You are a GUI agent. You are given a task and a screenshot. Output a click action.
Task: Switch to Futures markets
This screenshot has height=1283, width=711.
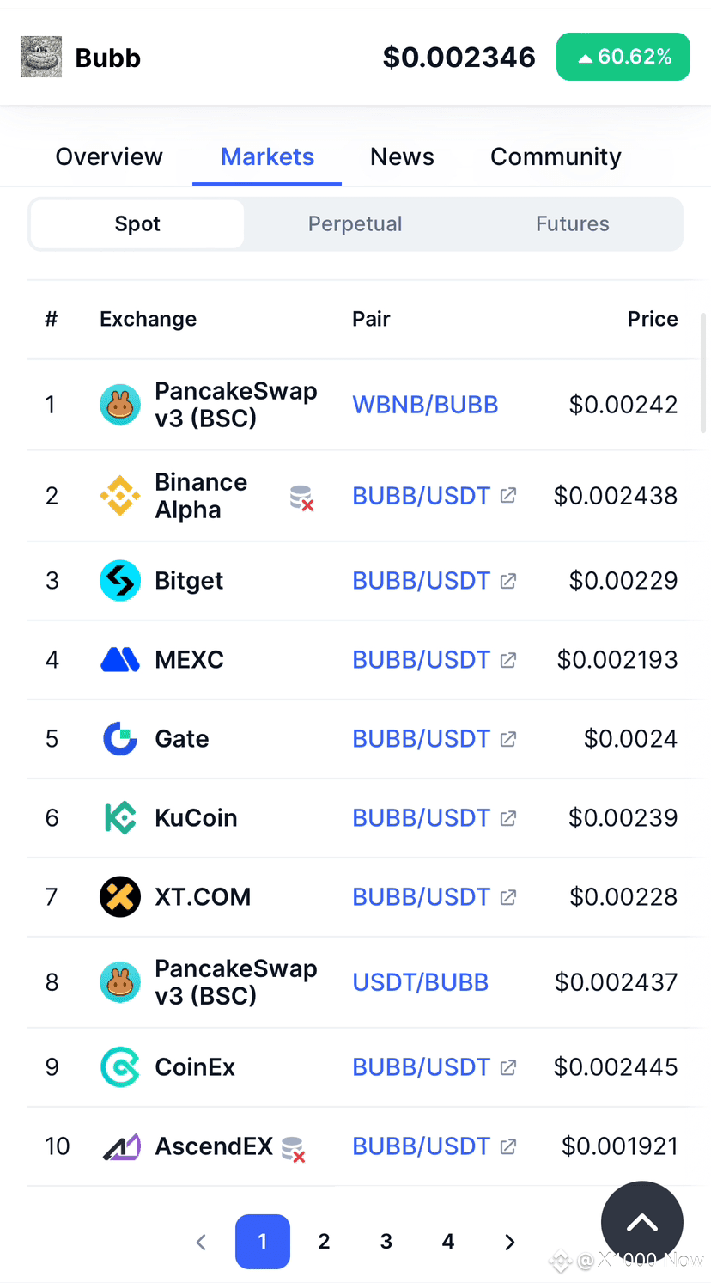click(x=573, y=224)
